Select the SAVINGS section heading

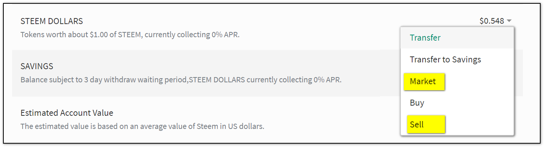point(37,67)
